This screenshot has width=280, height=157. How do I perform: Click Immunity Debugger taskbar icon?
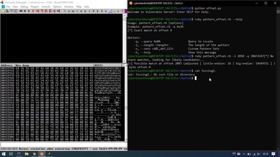(x=49, y=154)
